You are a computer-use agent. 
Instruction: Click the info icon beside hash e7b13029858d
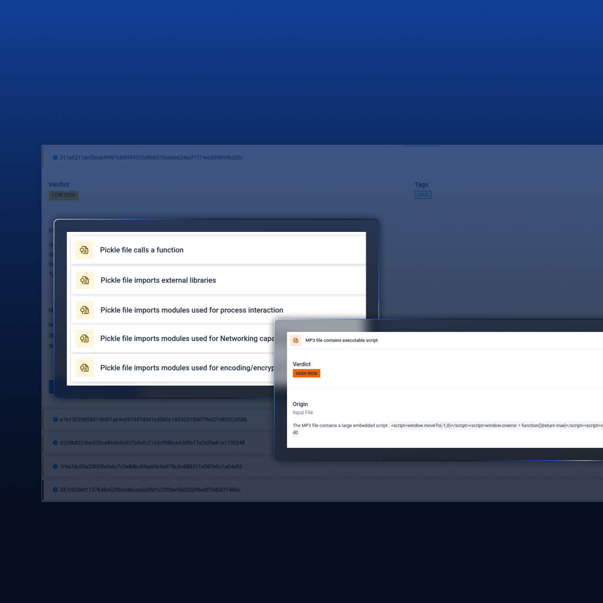55,419
